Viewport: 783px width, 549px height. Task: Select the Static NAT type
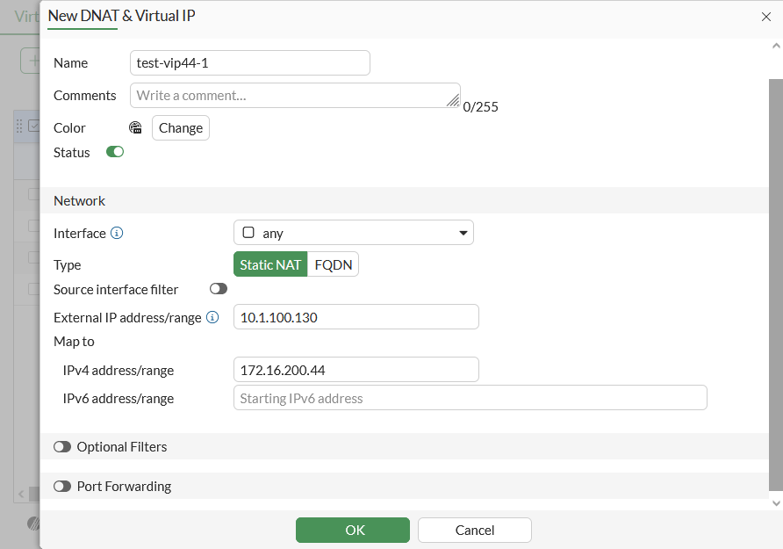pos(270,264)
